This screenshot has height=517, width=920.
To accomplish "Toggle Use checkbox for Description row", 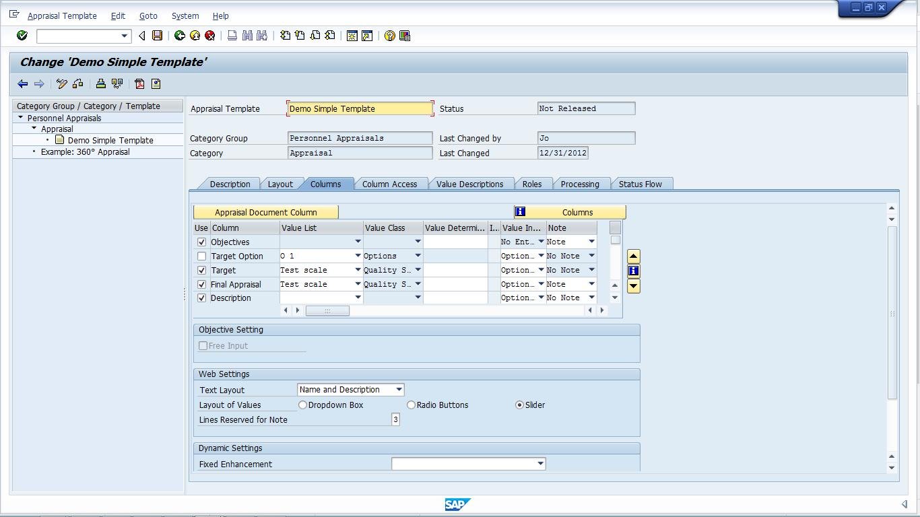I will pos(201,298).
